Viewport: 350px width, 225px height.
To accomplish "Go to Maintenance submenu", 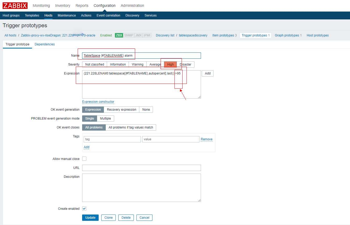I will [67, 15].
